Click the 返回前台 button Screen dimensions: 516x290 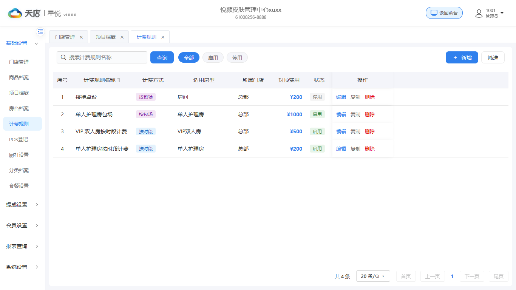444,13
